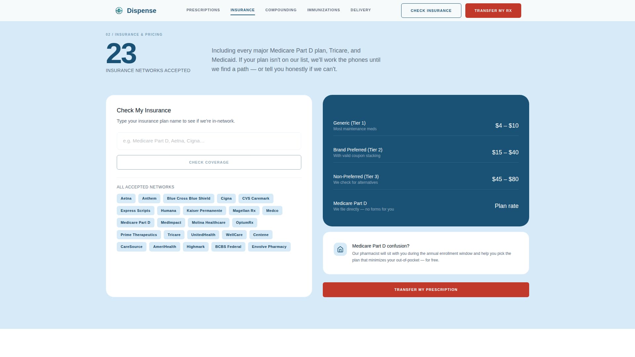Select the UnitedHealth chip
635x357 pixels.
(x=203, y=235)
